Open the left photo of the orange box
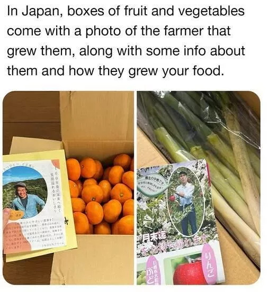This screenshot has height=292, width=268. coord(68,188)
